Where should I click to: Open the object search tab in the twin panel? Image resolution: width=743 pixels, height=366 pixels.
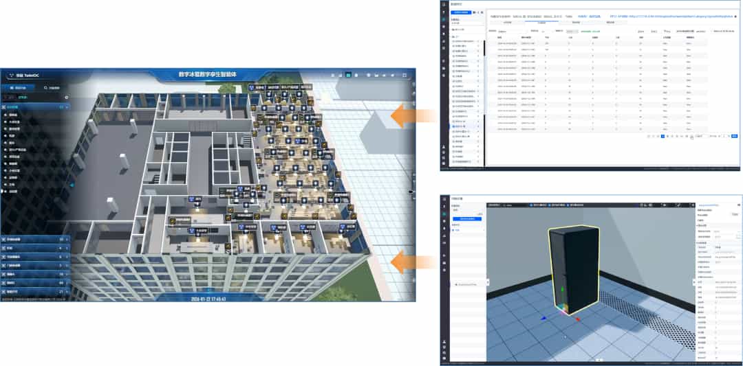52,88
